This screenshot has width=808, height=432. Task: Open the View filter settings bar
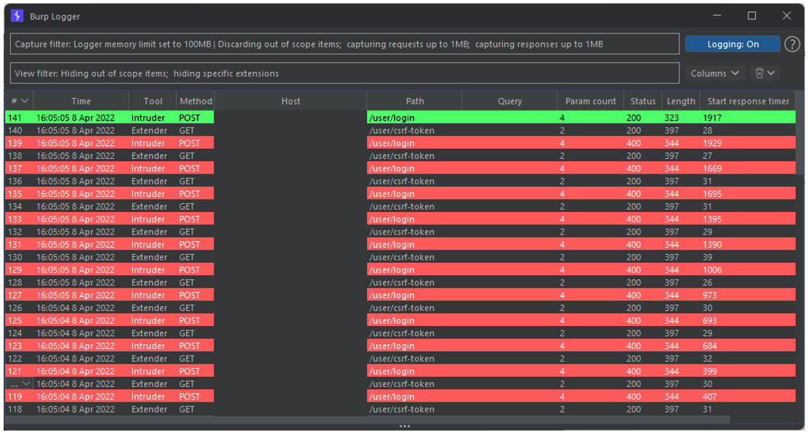point(345,73)
